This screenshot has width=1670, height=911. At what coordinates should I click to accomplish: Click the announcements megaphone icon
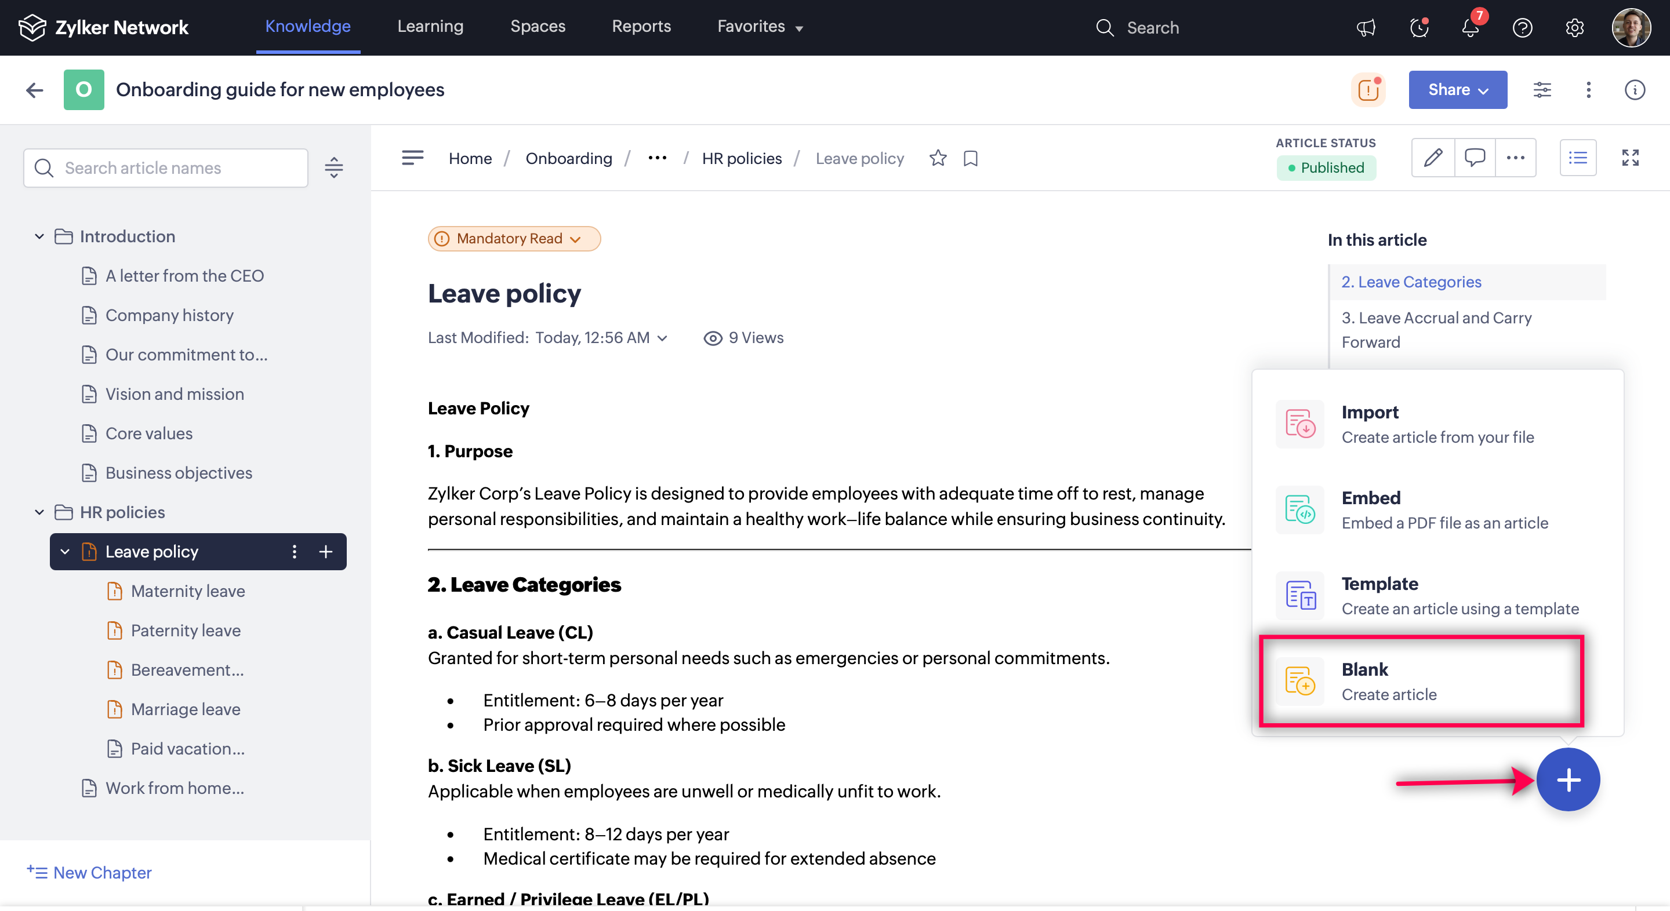[x=1366, y=28]
